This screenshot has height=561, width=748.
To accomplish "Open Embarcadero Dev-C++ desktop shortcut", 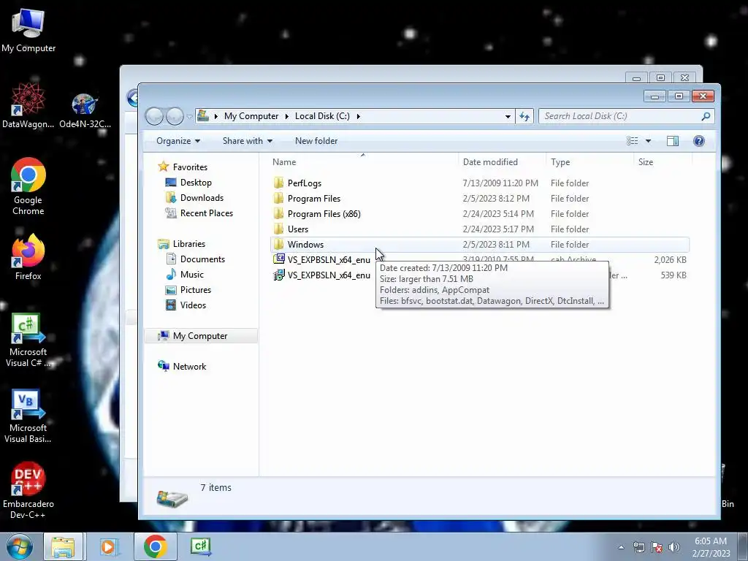I will (x=28, y=490).
